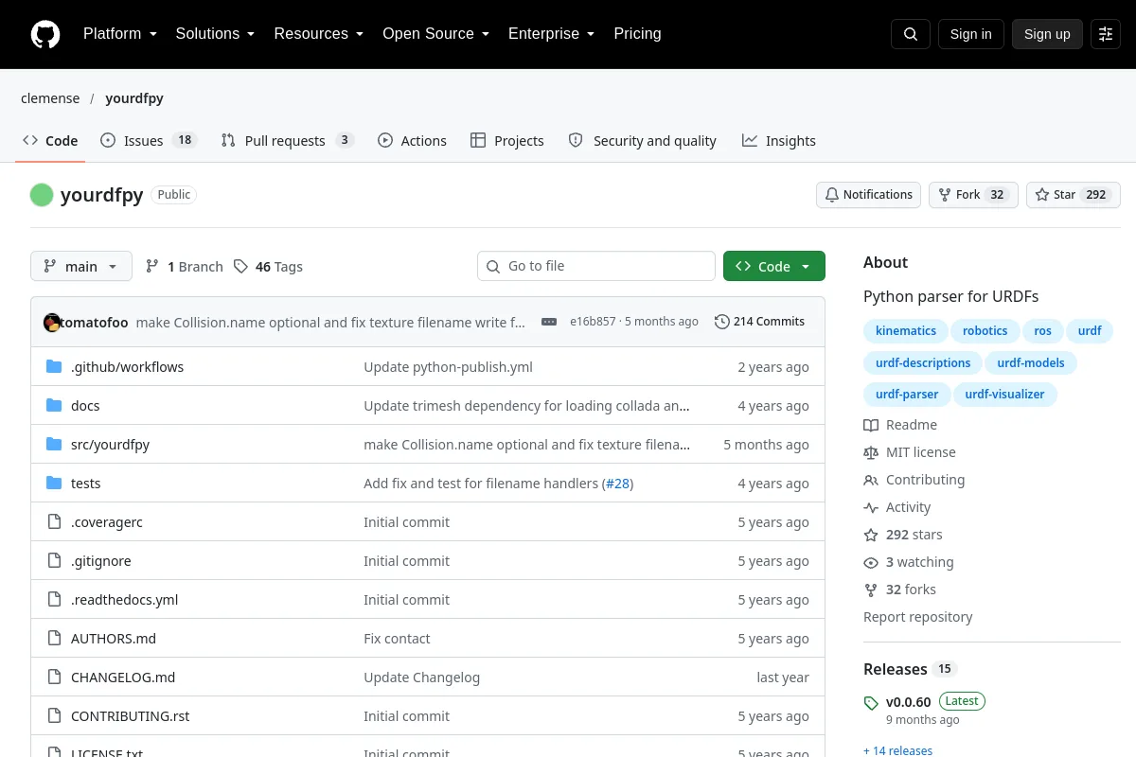Click the yourdfpy green avatar
1136x757 pixels.
point(42,195)
